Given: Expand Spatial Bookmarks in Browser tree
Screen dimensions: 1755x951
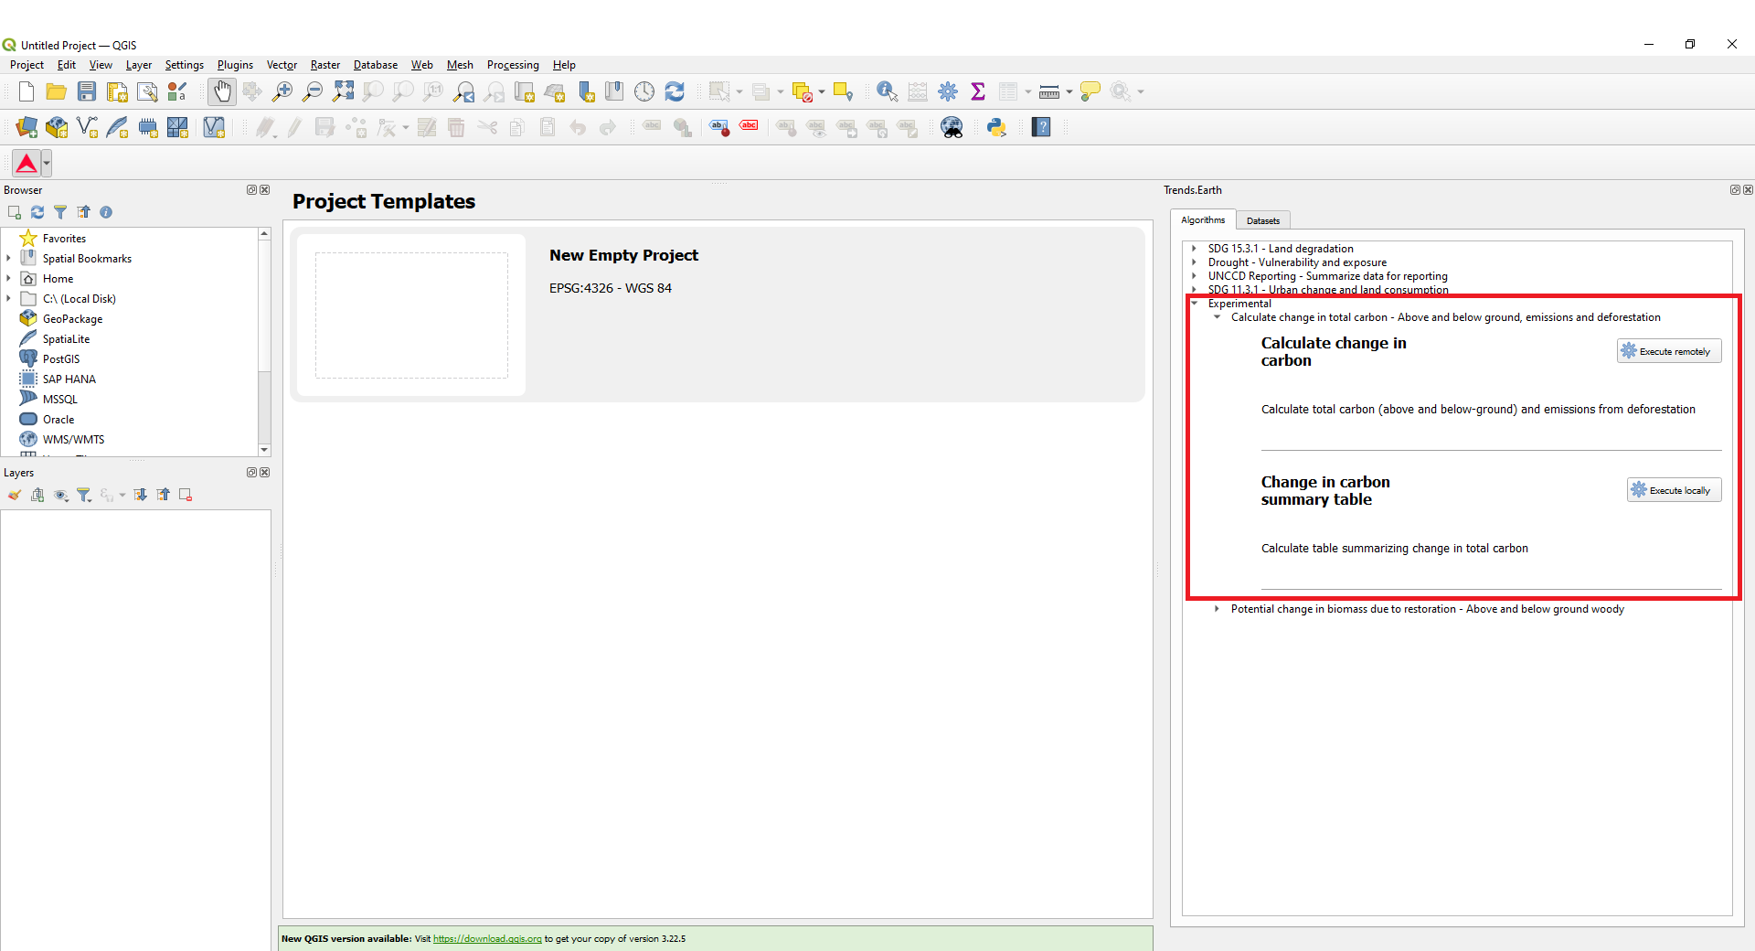Looking at the screenshot, I should 9,259.
